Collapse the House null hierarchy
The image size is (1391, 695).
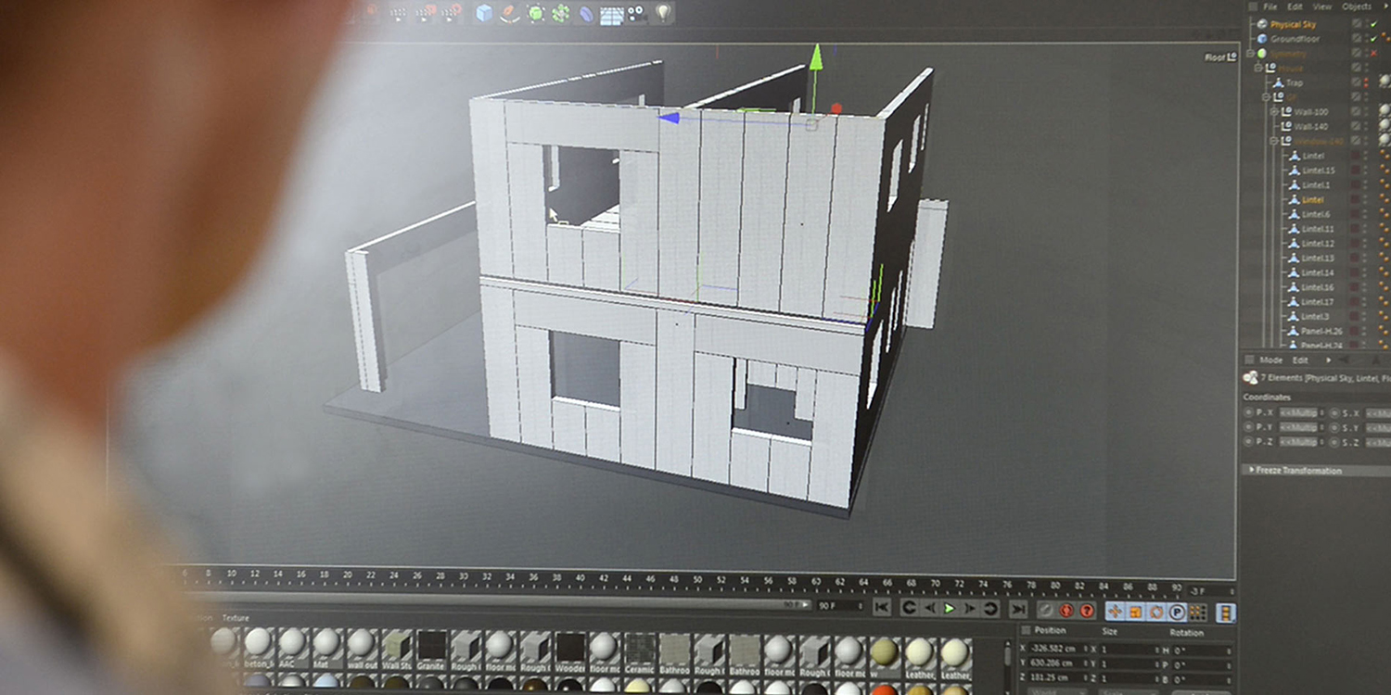coord(1258,68)
